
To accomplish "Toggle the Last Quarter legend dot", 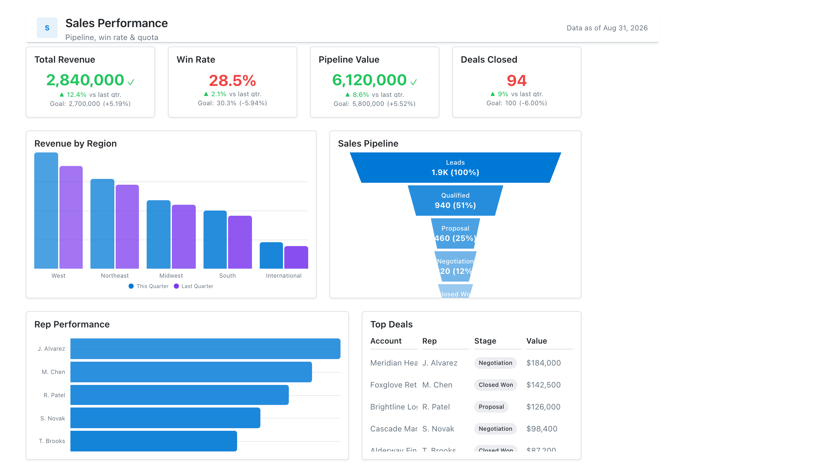I will click(x=176, y=286).
